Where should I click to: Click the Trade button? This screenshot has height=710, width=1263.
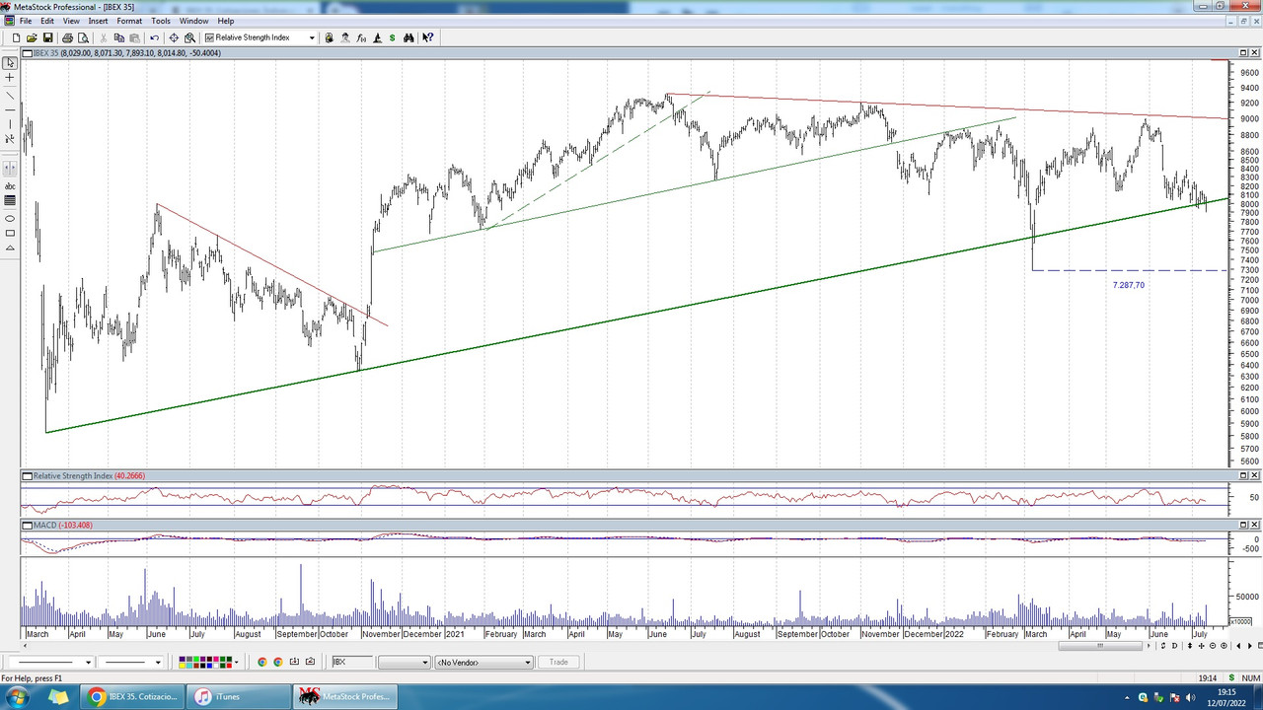click(558, 662)
